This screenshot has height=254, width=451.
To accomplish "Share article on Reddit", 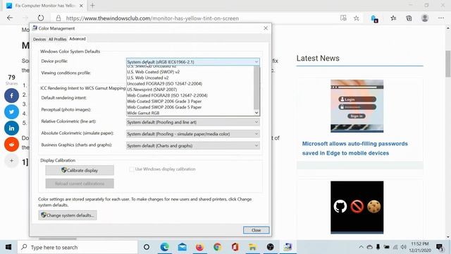I will (11, 144).
